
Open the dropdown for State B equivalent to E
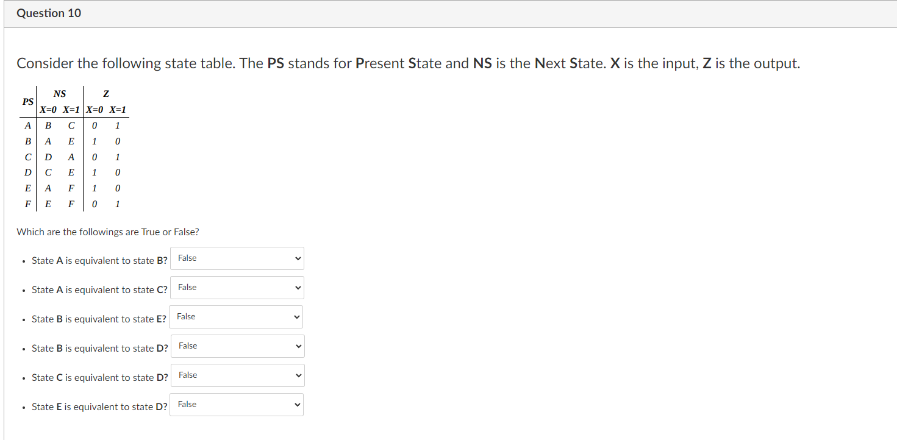236,316
